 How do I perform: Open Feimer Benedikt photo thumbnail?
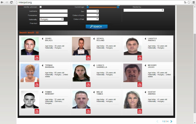tap(30, 99)
